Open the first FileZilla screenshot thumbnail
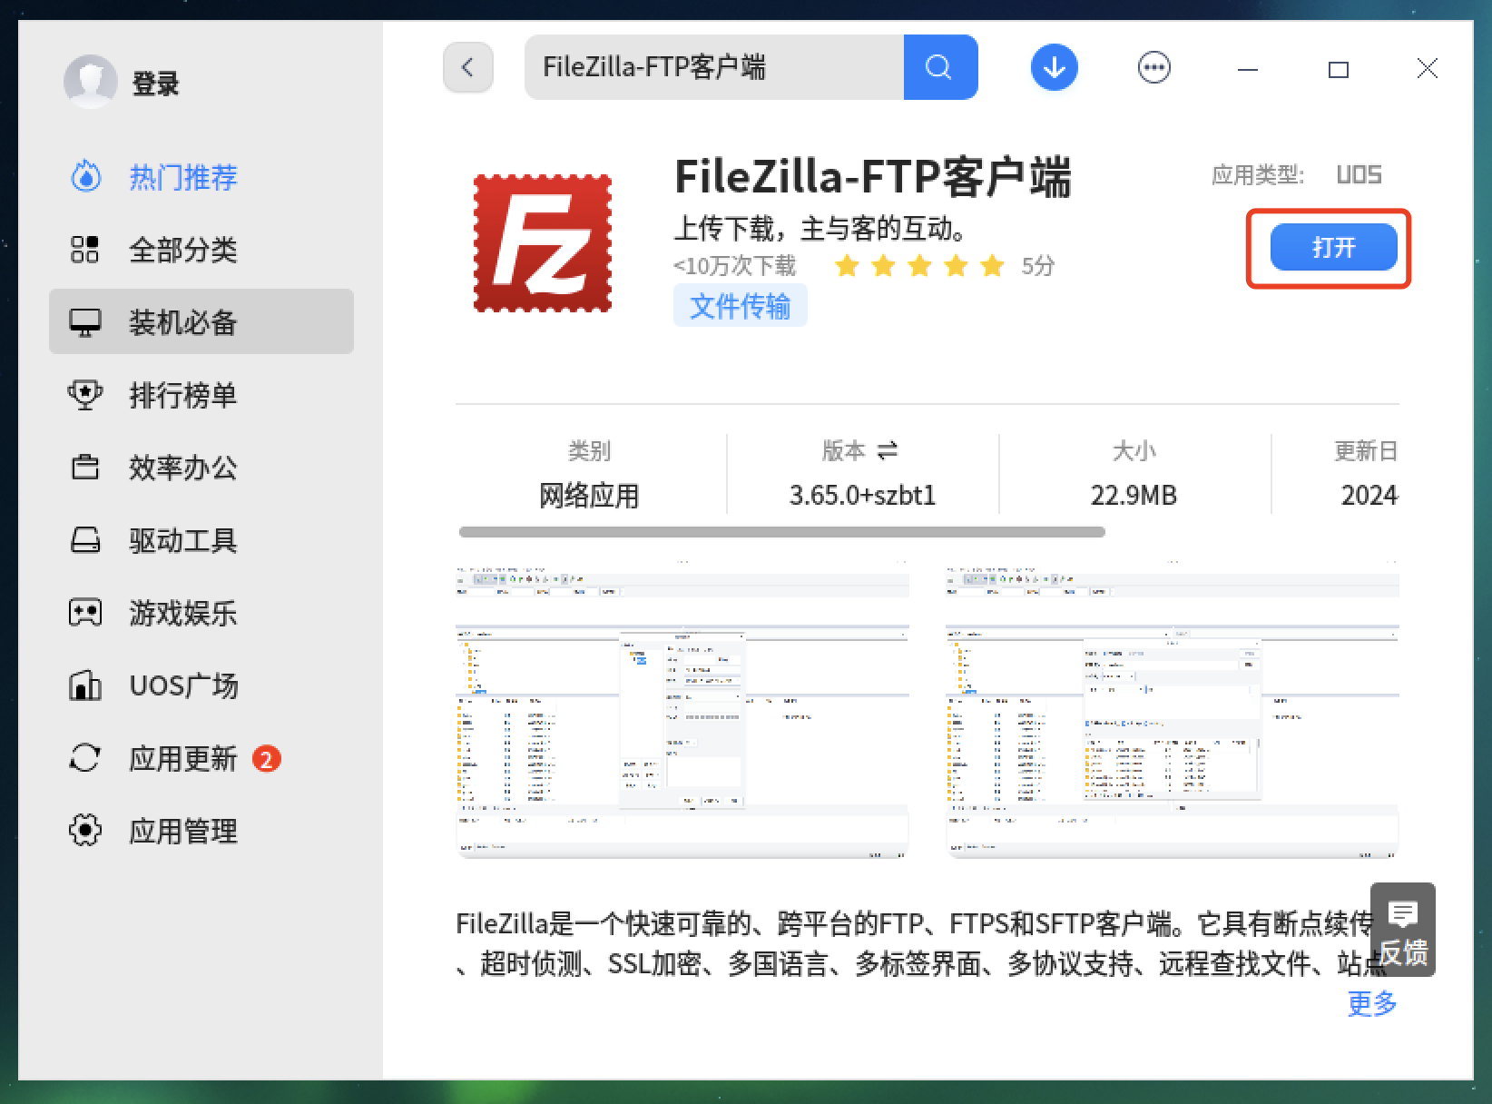Screen dimensions: 1492x1104 pos(682,711)
